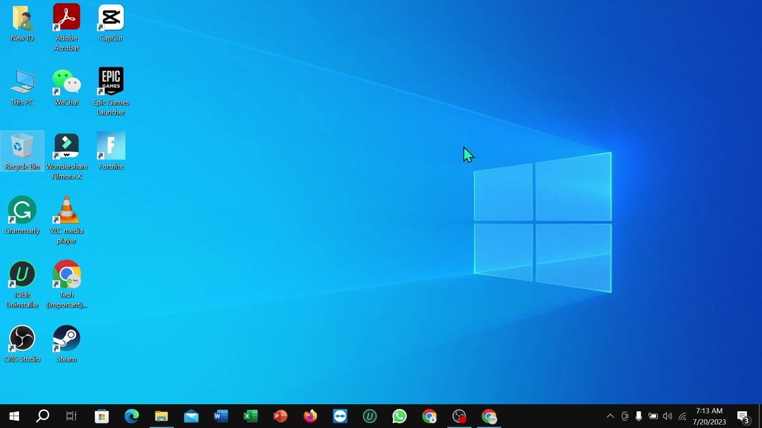The width and height of the screenshot is (762, 428).
Task: Select the Tech (Important) Chrome shortcut
Action: (66, 285)
